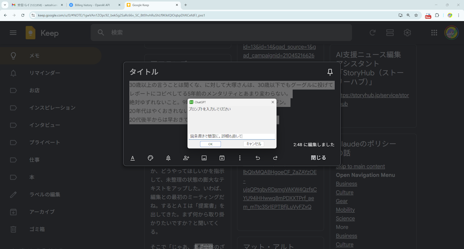Open ラベルの編集 in the sidebar
The height and width of the screenshot is (249, 464).
(50, 195)
